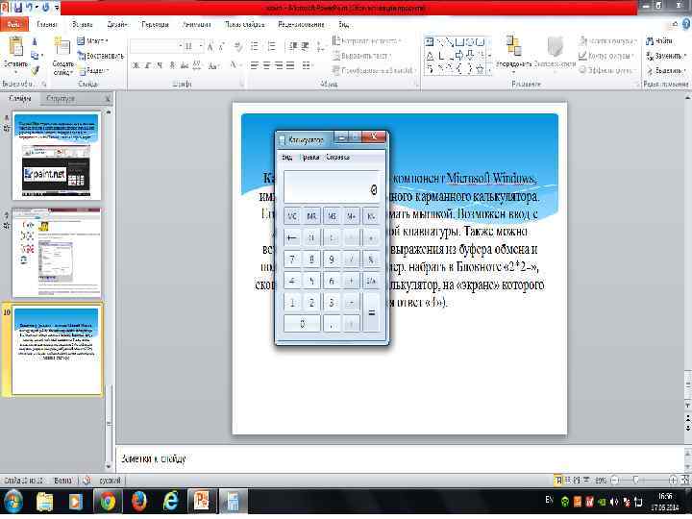Image resolution: width=692 pixels, height=519 pixels.
Task: Switch to the Переходы ribbon tab
Action: click(x=155, y=25)
